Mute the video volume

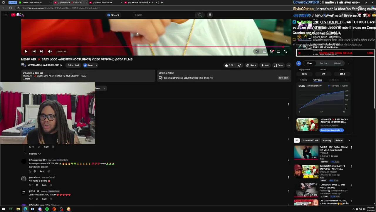(x=50, y=51)
